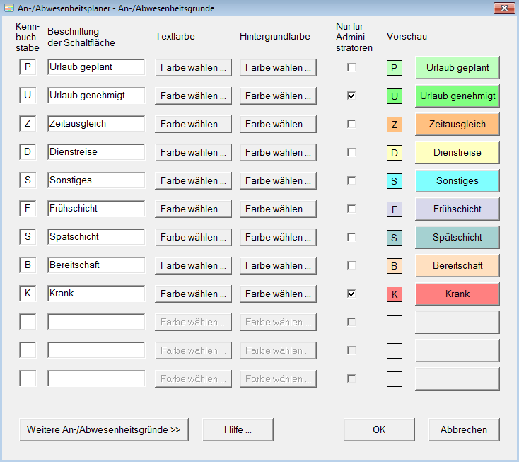This screenshot has height=462, width=519.
Task: Choose text color for Dienstreise
Action: coord(193,152)
